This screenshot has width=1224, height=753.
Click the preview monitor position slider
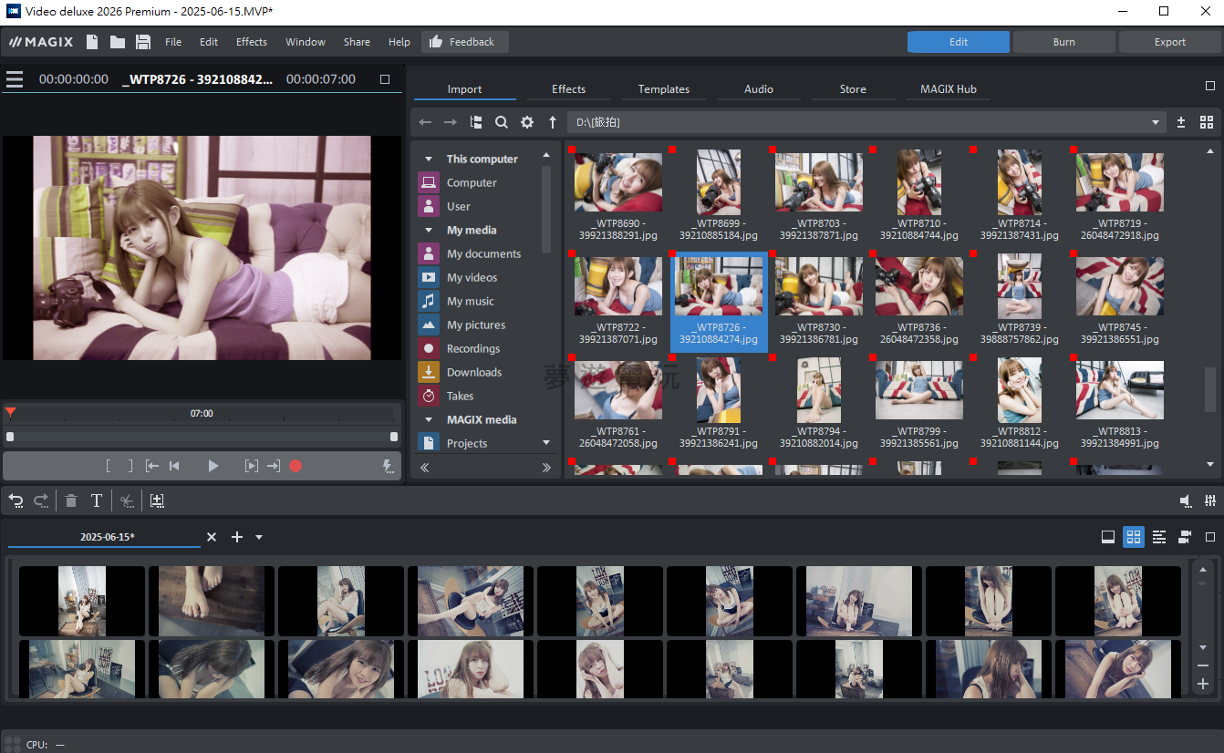tap(202, 437)
